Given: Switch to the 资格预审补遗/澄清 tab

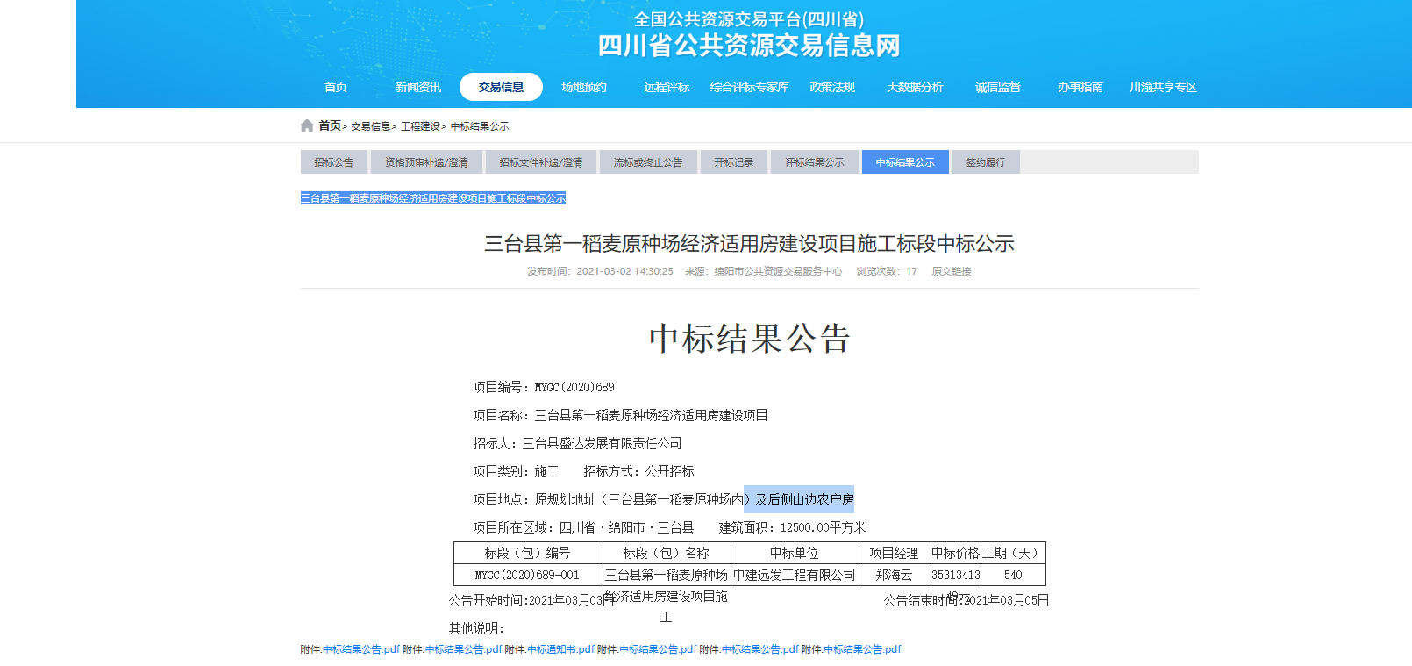Looking at the screenshot, I should pos(426,162).
